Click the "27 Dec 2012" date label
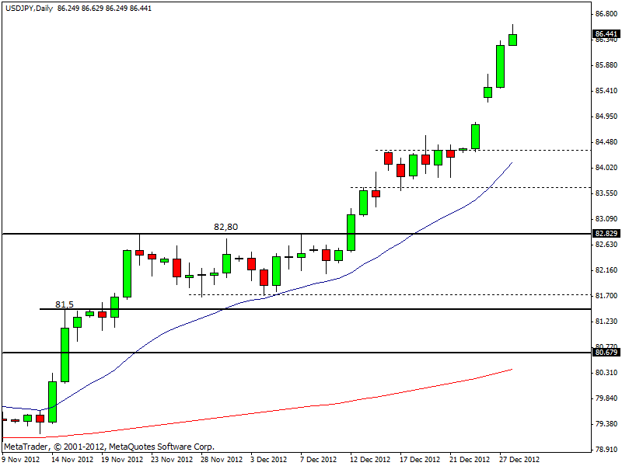This screenshot has height=466, width=622. [x=518, y=459]
